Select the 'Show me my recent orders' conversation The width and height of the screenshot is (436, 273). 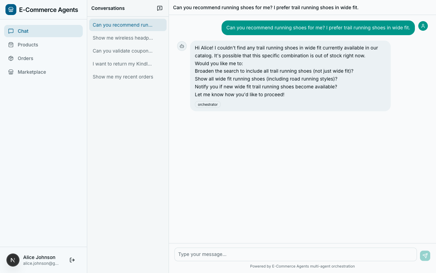coord(123,77)
